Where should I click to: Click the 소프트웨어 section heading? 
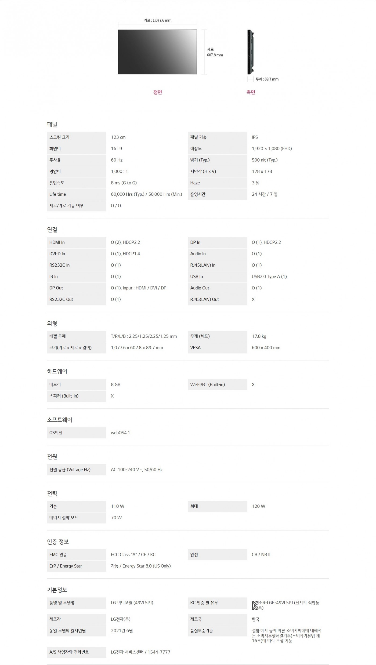pyautogui.click(x=60, y=420)
